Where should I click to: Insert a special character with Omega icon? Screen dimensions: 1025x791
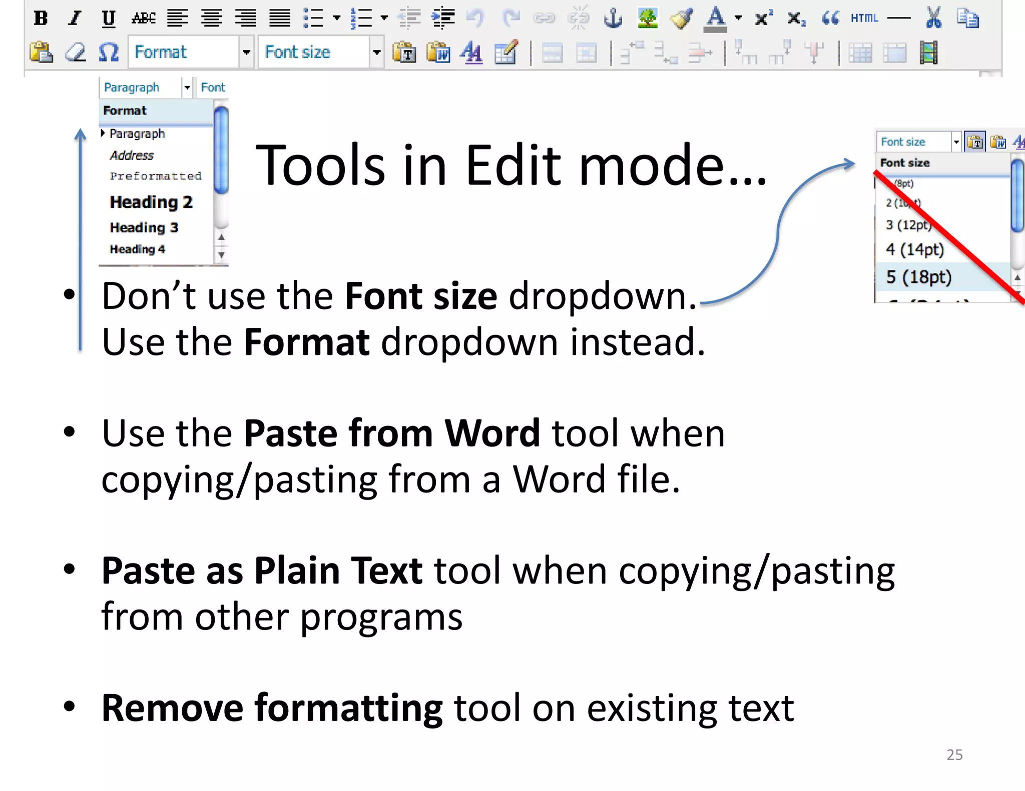point(109,52)
